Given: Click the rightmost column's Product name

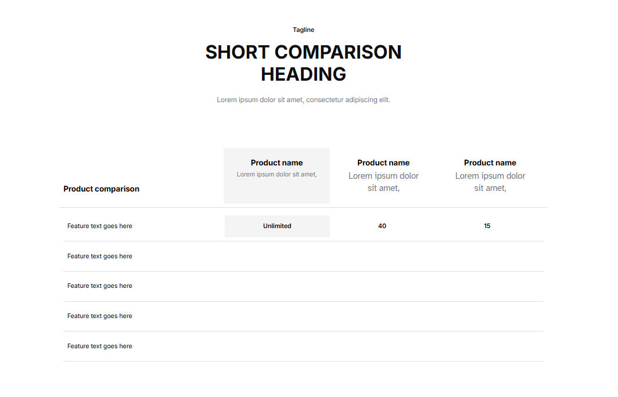Looking at the screenshot, I should point(490,163).
